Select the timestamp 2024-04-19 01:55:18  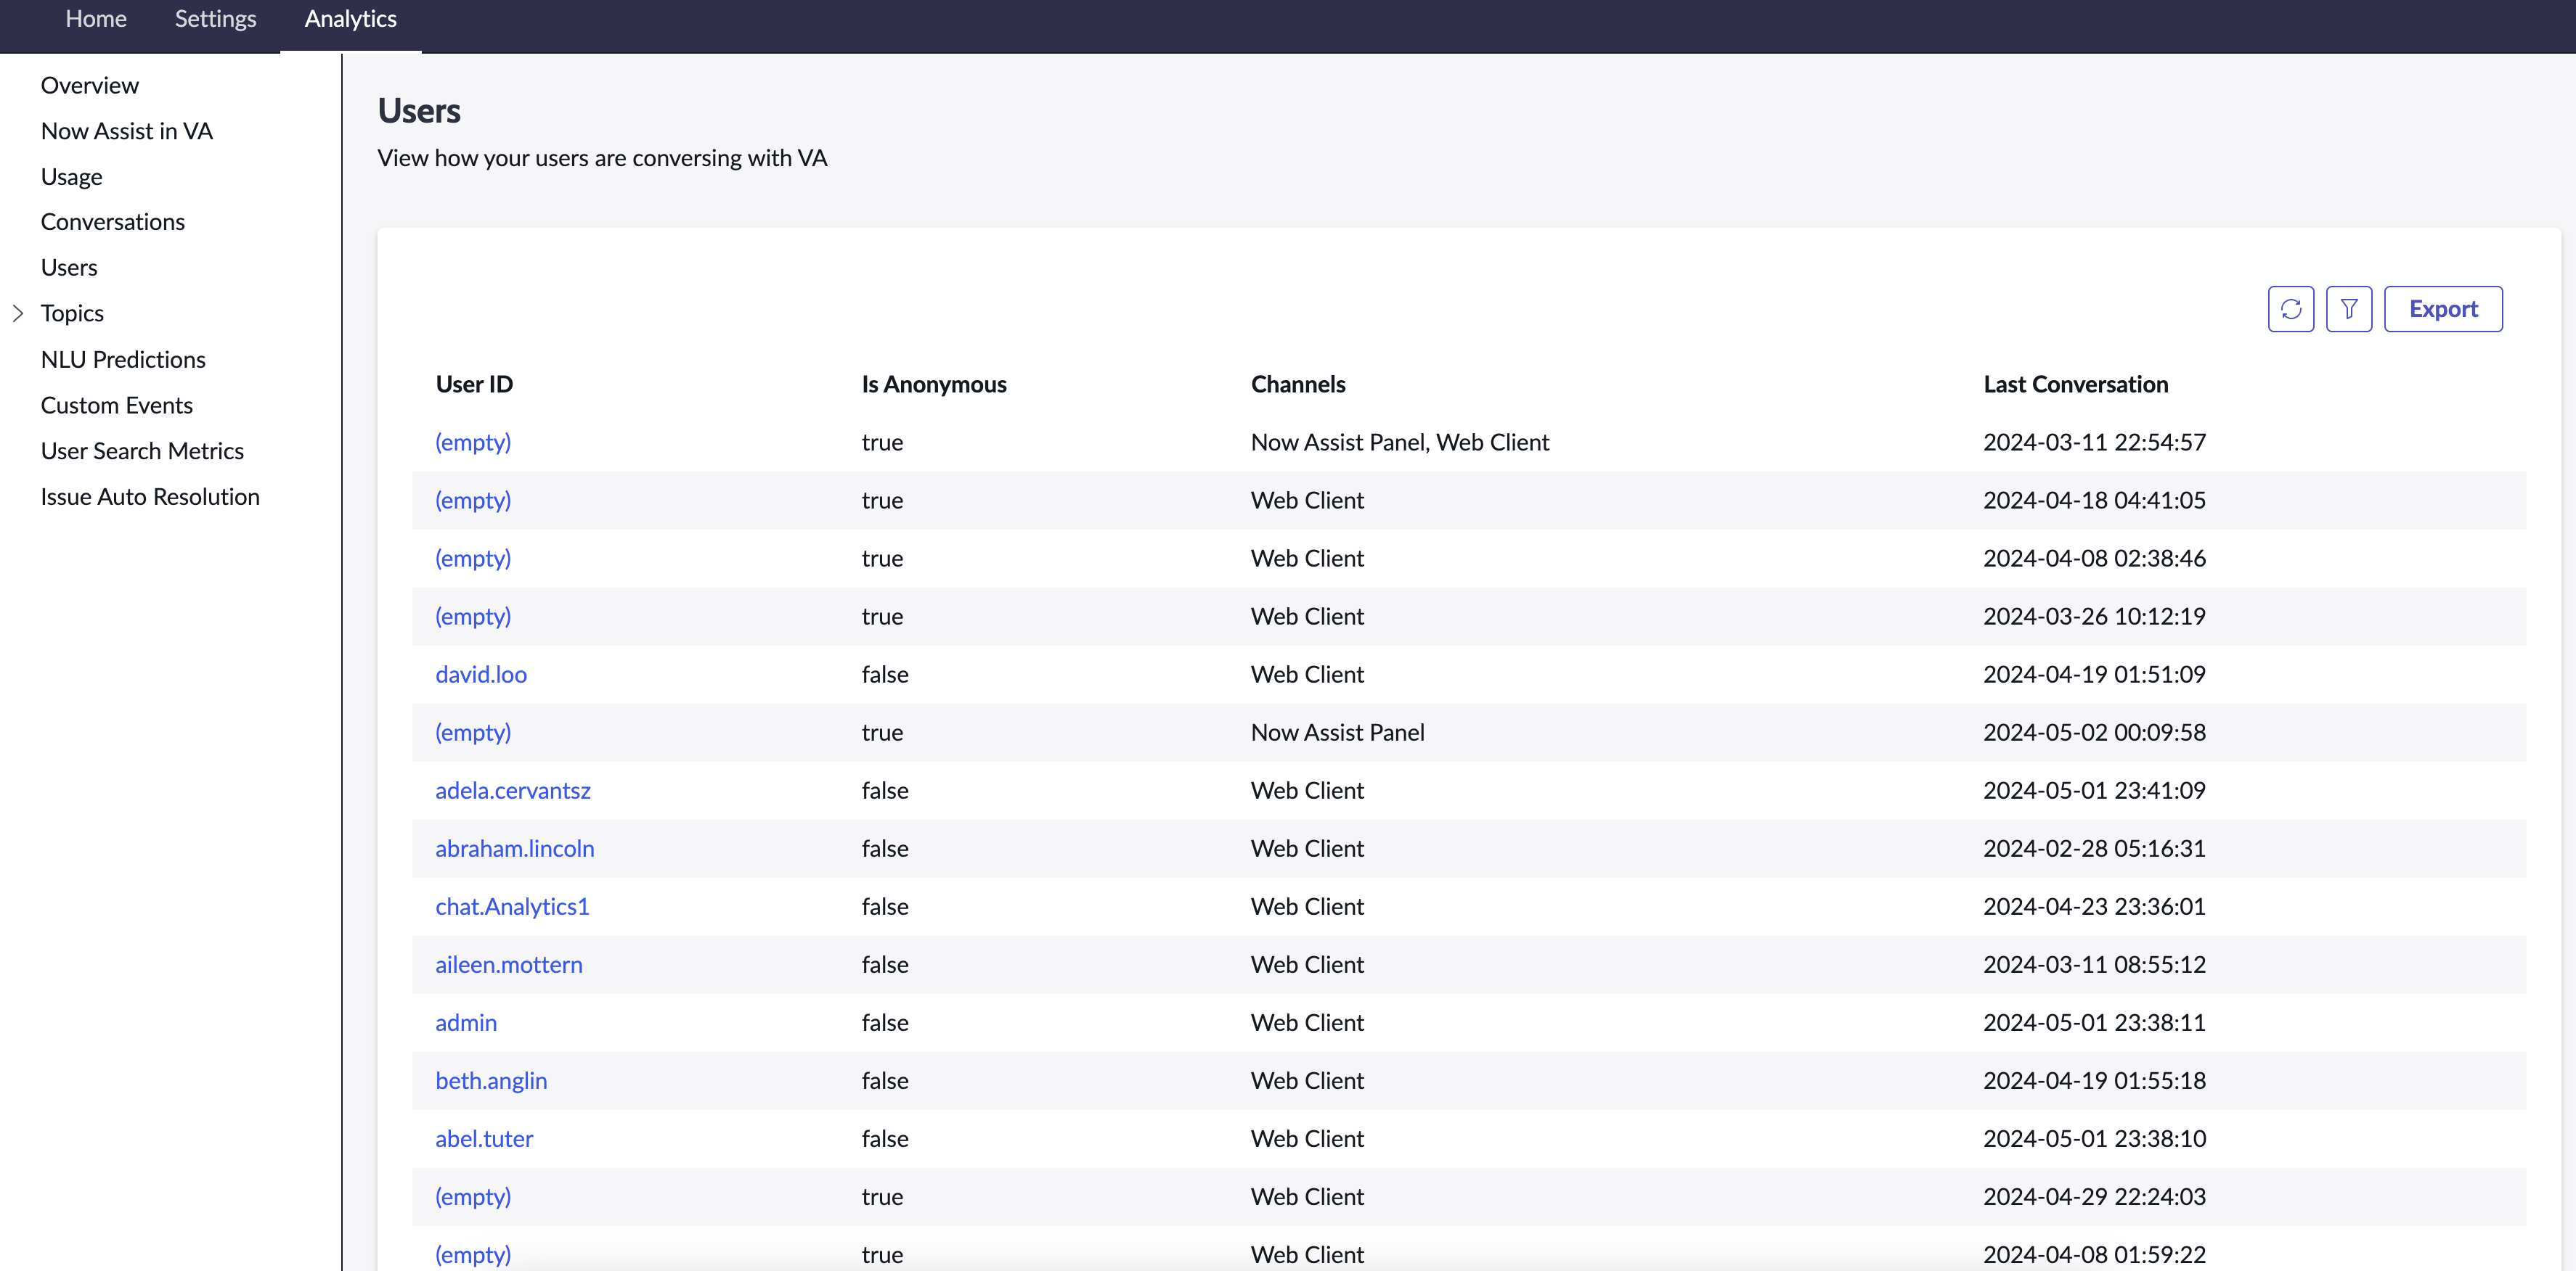pyautogui.click(x=2095, y=1080)
